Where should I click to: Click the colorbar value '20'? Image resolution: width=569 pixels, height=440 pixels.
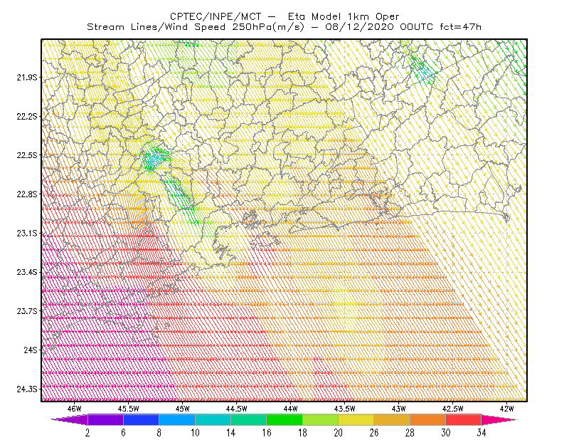coord(339,433)
